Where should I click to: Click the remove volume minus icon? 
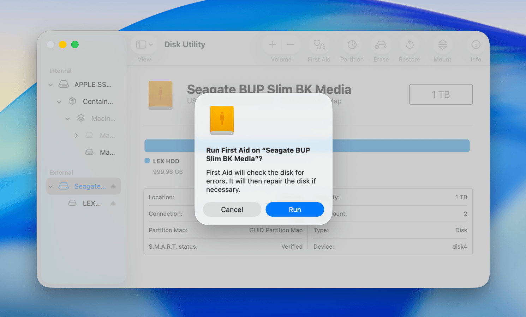(290, 44)
